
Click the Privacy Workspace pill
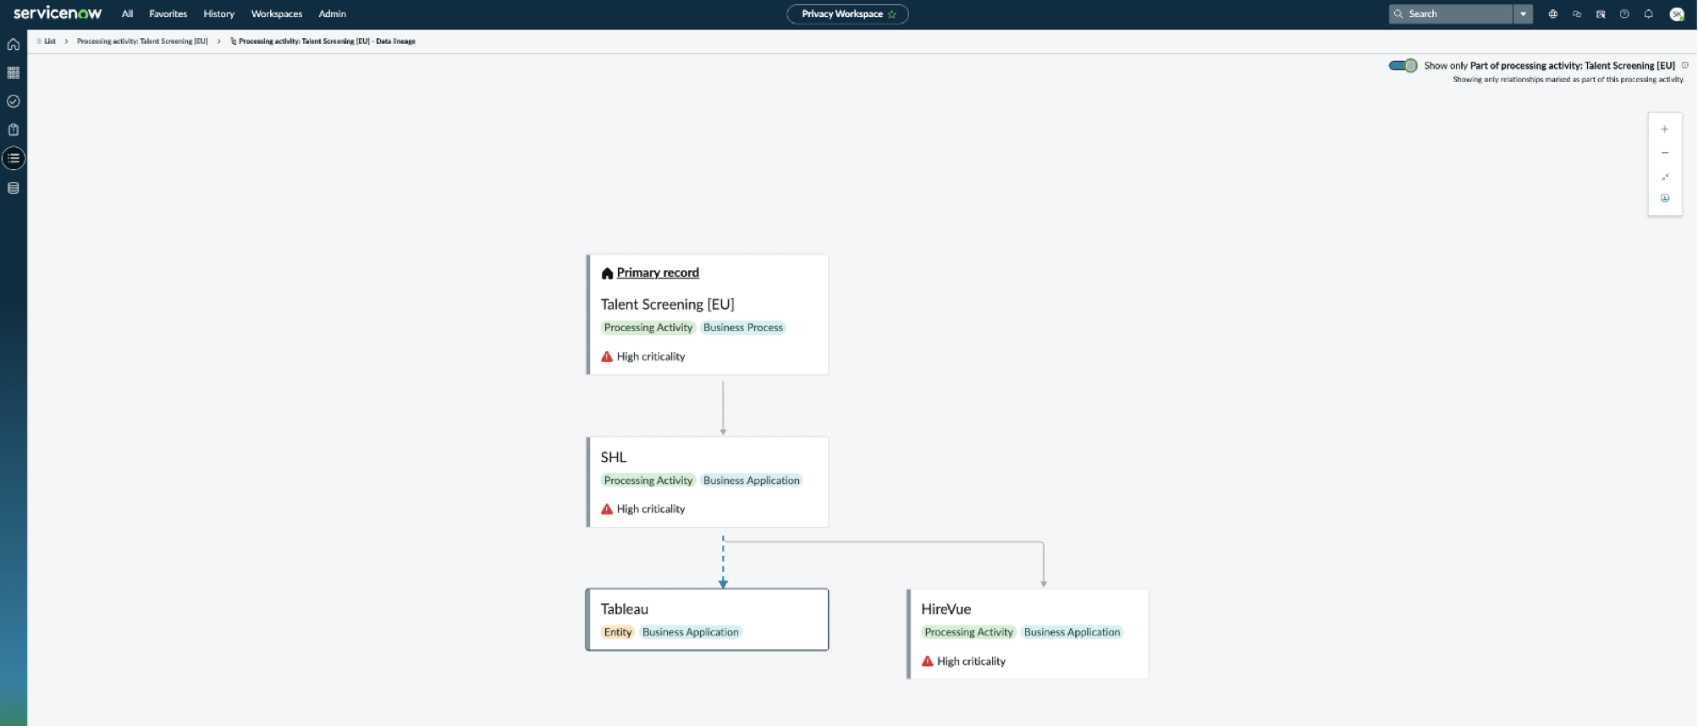point(847,14)
